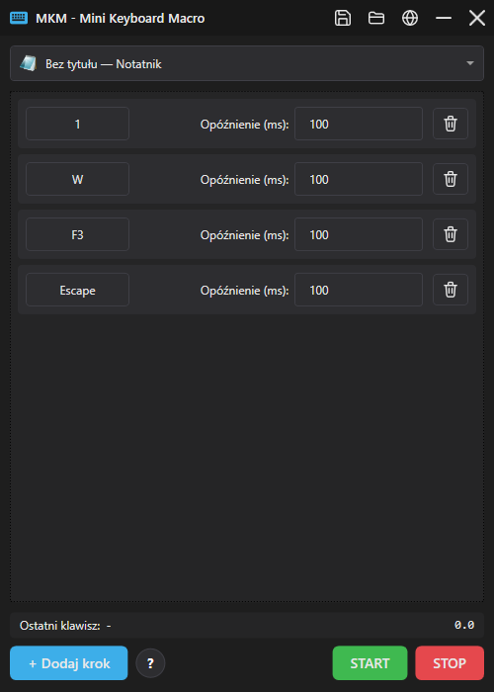Open the load macro folder icon
Viewport: 494px width, 692px height.
pos(376,18)
